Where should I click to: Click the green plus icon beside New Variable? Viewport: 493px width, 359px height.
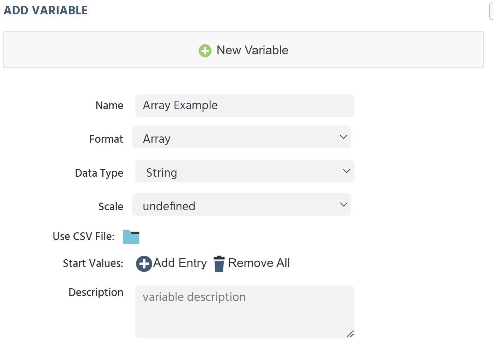pos(205,51)
